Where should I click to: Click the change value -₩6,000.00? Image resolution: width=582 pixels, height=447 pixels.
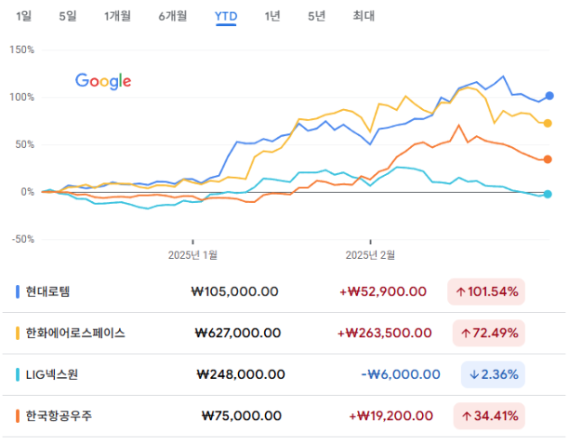pos(401,374)
